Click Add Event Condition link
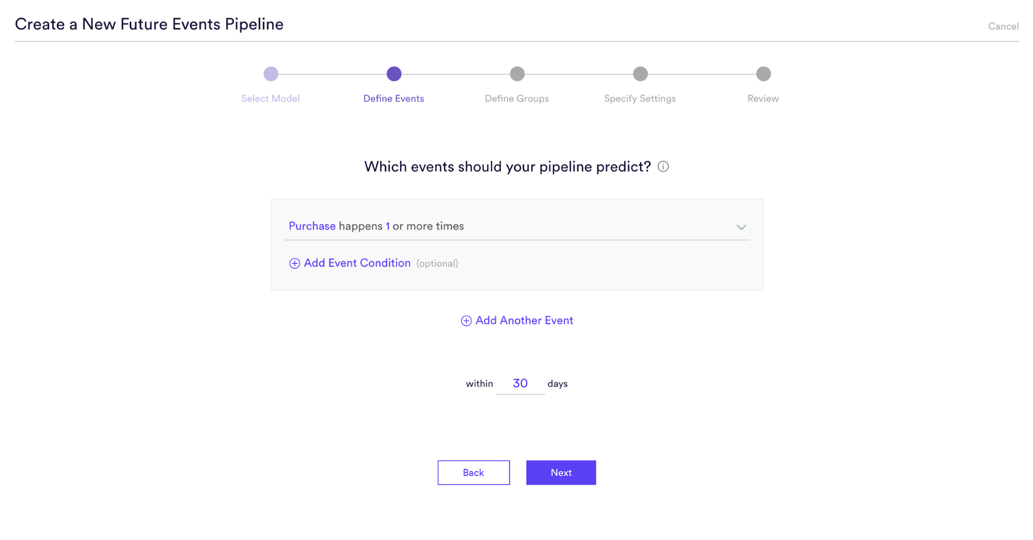The height and width of the screenshot is (540, 1033). (357, 263)
